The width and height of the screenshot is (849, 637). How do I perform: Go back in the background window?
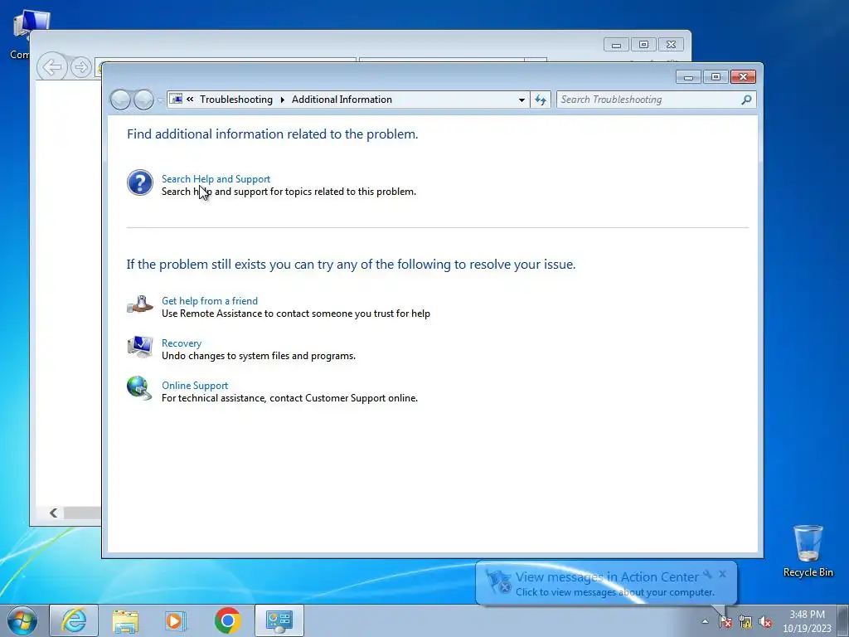pyautogui.click(x=52, y=67)
